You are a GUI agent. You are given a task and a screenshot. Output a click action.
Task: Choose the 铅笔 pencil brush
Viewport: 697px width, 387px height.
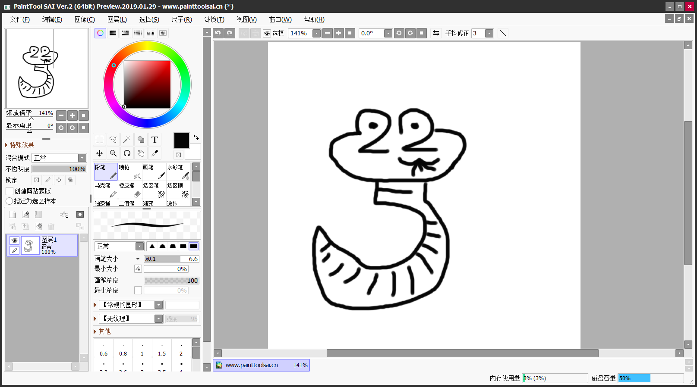[106, 172]
